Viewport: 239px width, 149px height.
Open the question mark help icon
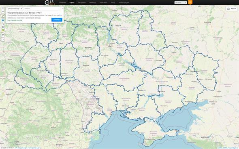coord(3,40)
